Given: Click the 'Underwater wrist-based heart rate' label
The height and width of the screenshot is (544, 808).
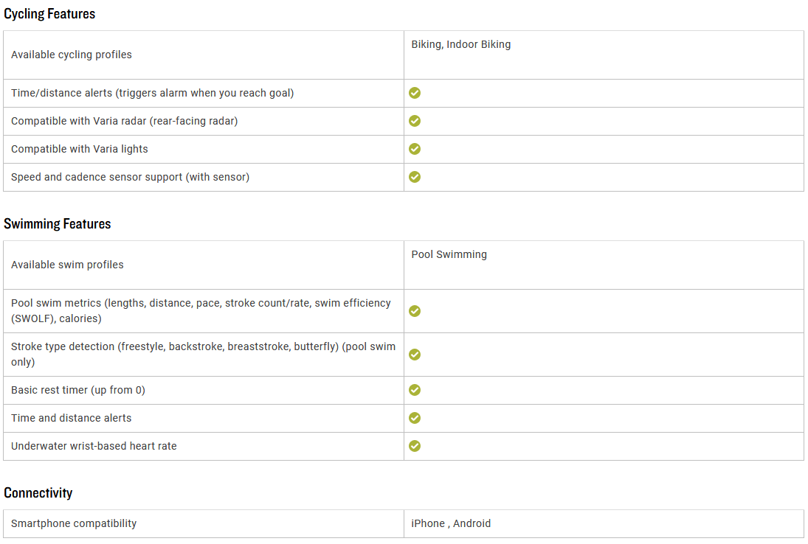Looking at the screenshot, I should 94,446.
